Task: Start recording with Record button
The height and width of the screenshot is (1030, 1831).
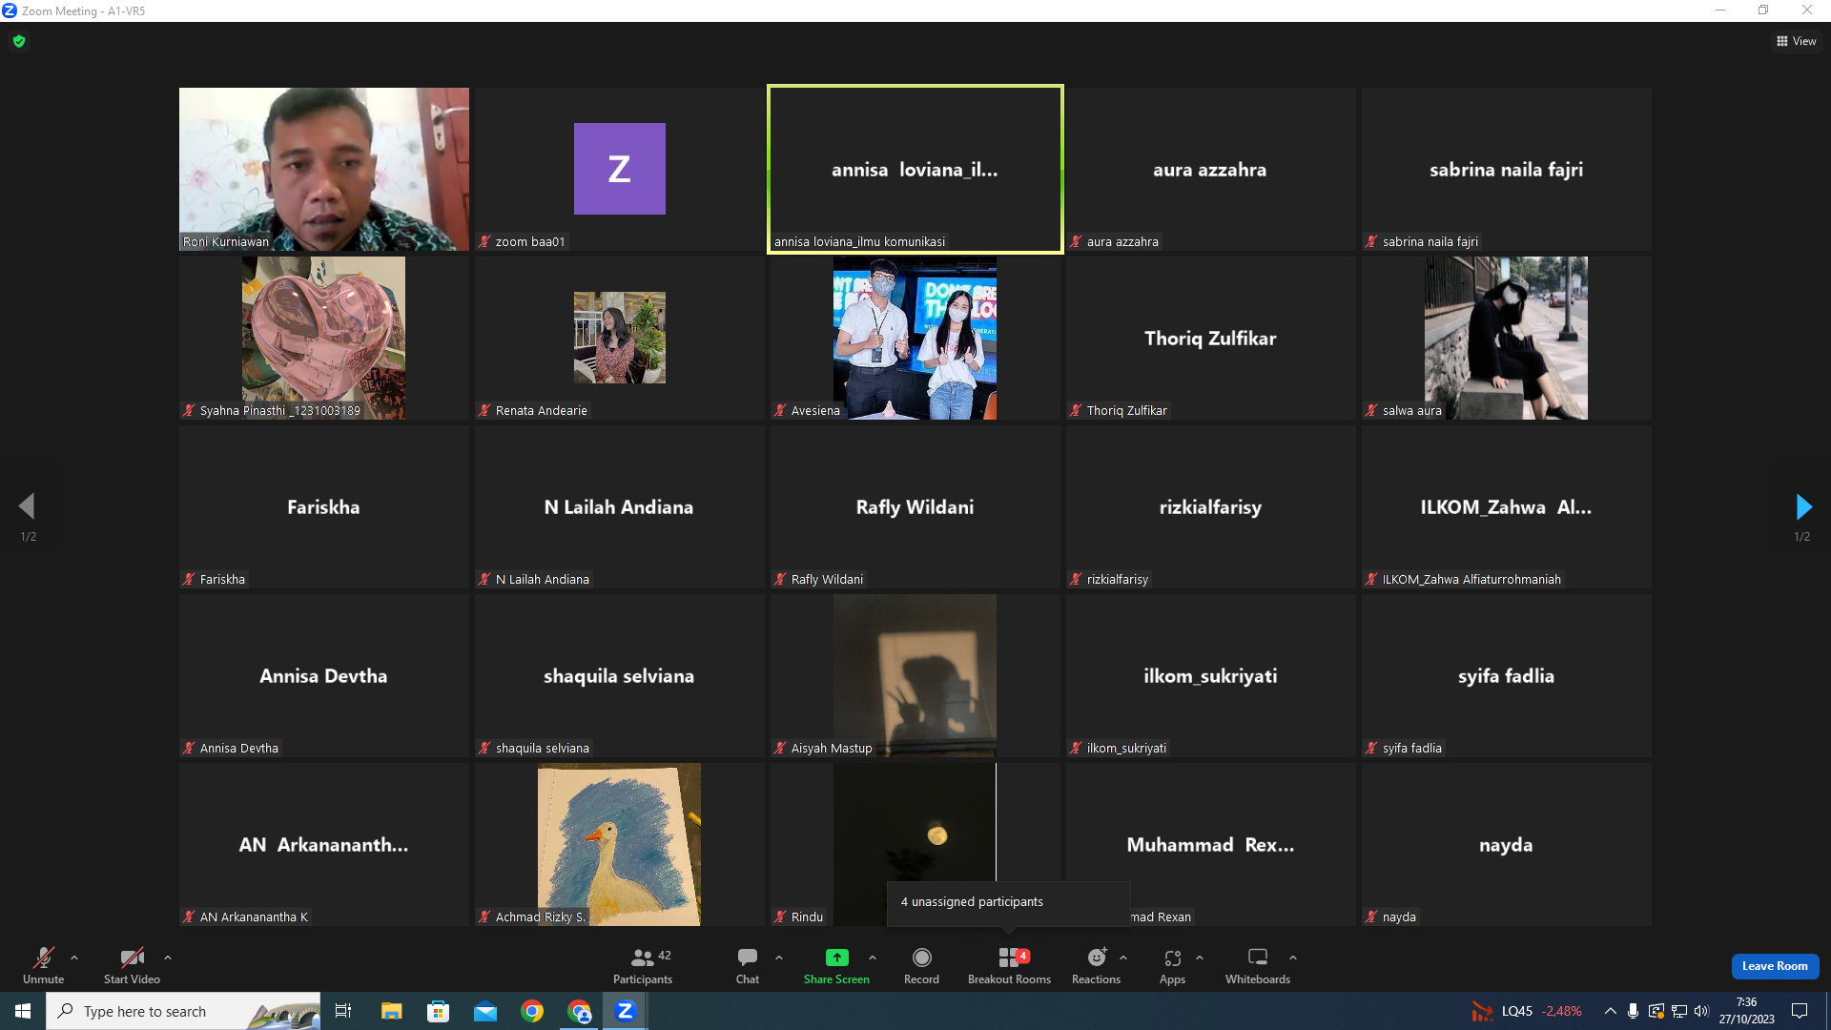Action: [x=921, y=965]
